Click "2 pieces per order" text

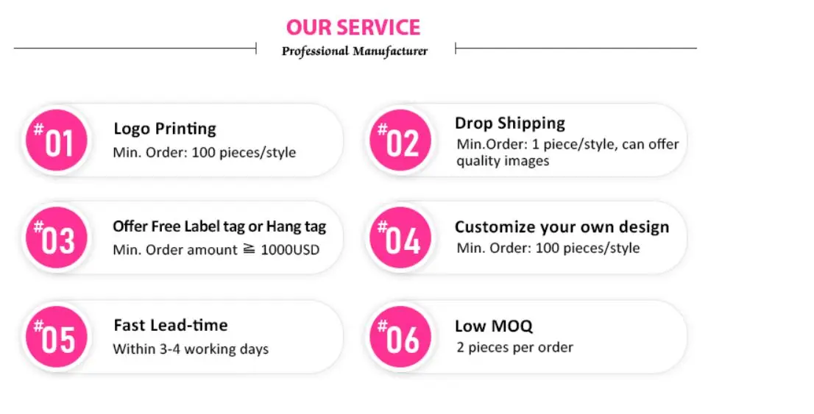tap(514, 347)
